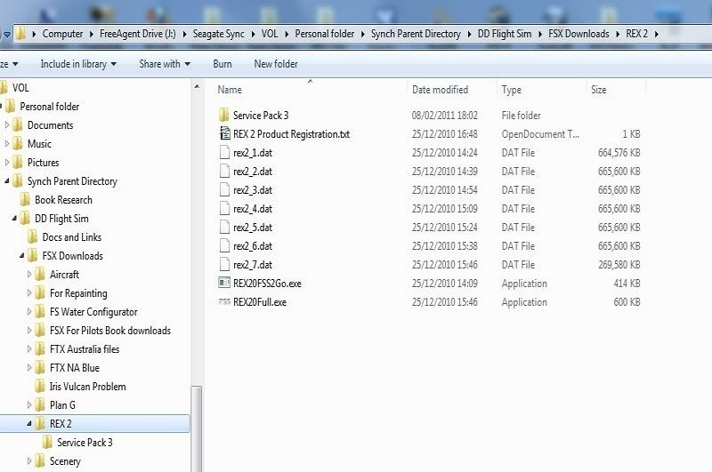Image resolution: width=712 pixels, height=472 pixels.
Task: Collapse the REX 2 tree node
Action: (x=29, y=423)
